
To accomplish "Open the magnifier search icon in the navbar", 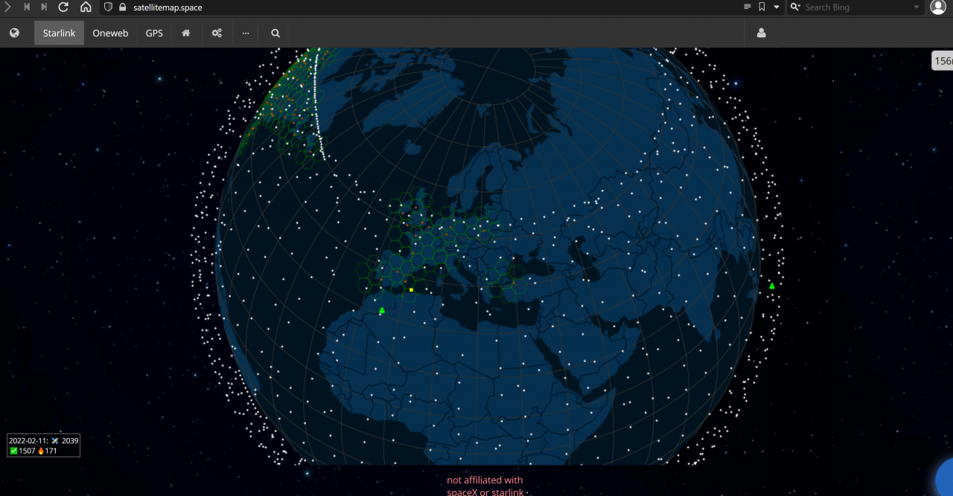I will pos(275,33).
